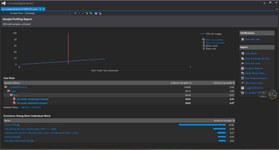Open 'eh vector constructor iterator' function
Image resolution: width=279 pixels, height=150 pixels.
pyautogui.click(x=33, y=99)
